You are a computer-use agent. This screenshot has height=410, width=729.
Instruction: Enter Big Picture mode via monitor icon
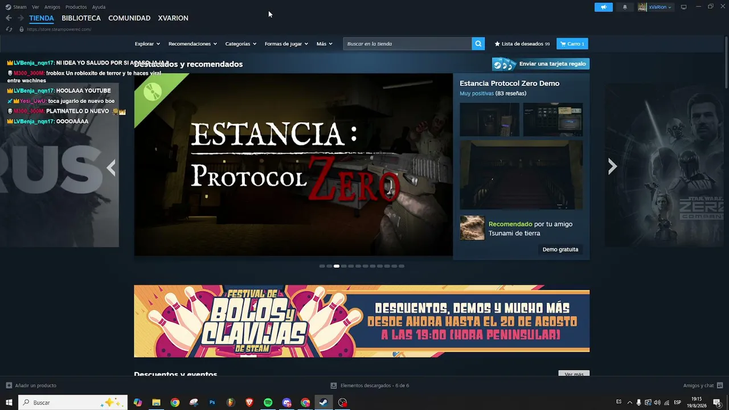coord(683,7)
